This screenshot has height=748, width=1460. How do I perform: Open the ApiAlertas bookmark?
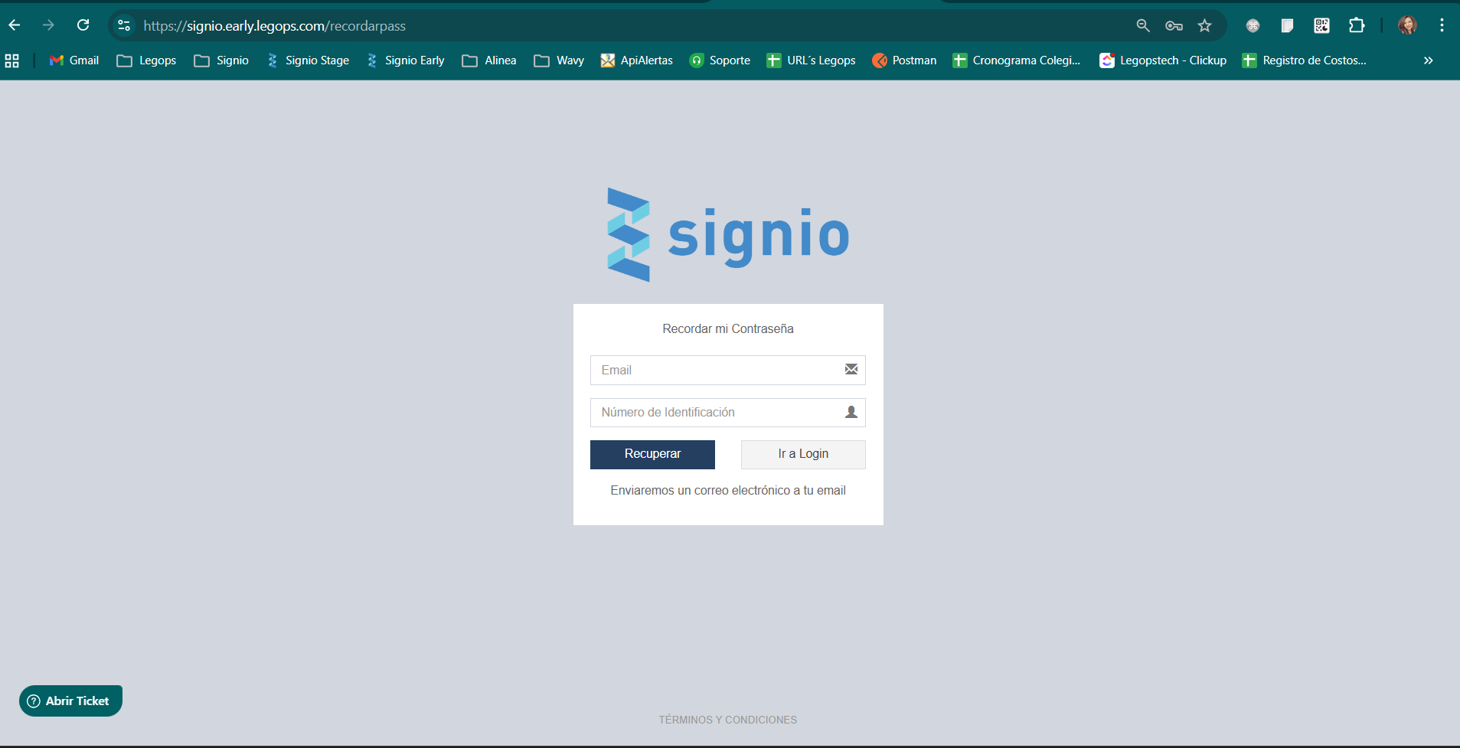pyautogui.click(x=637, y=60)
